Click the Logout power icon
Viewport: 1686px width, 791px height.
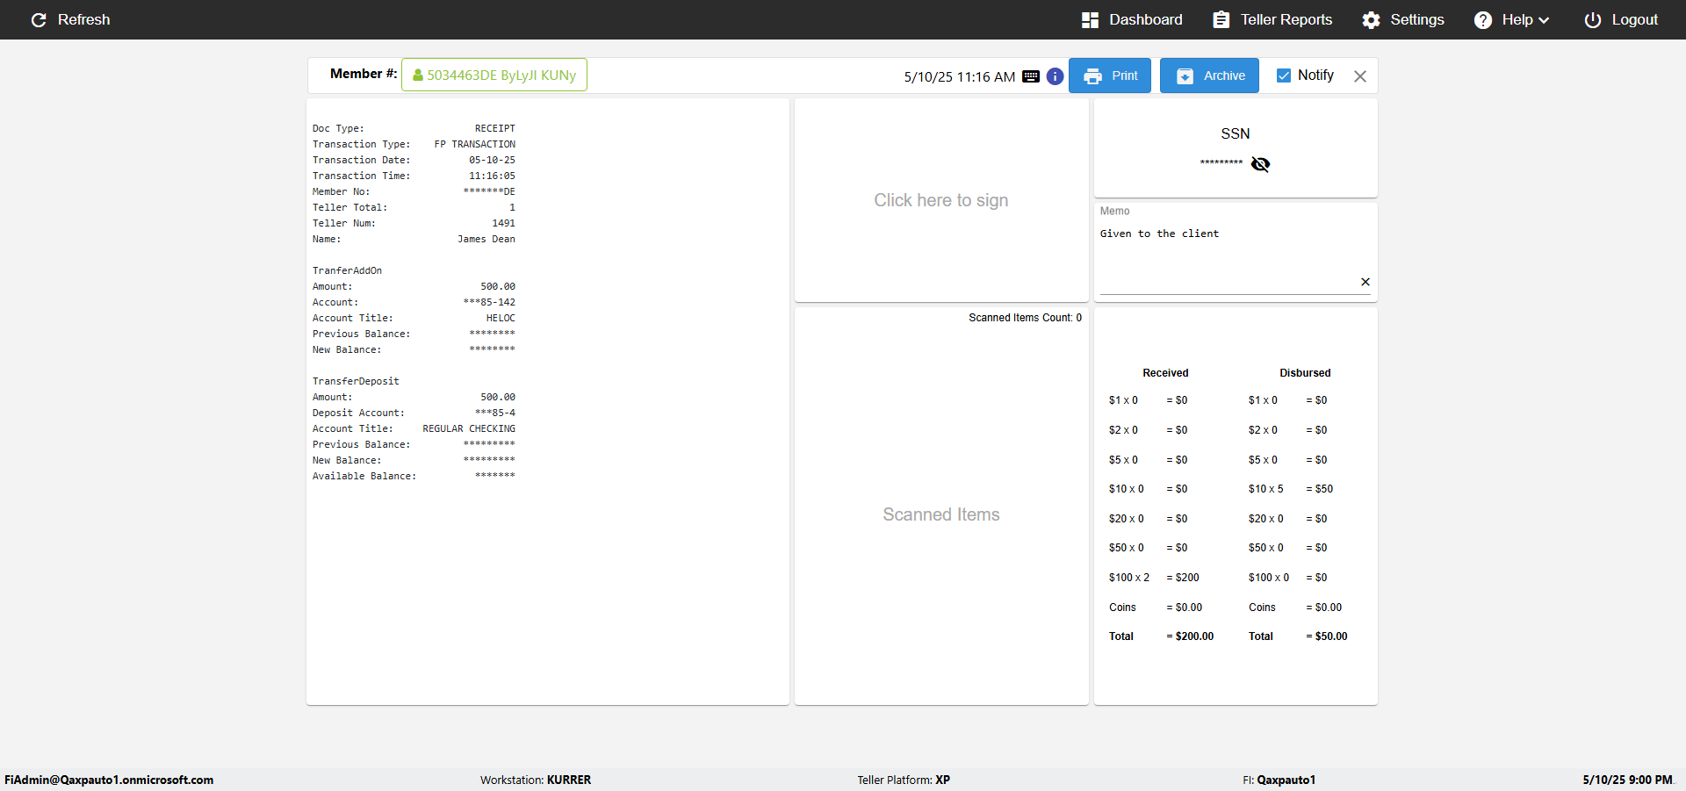pos(1592,19)
